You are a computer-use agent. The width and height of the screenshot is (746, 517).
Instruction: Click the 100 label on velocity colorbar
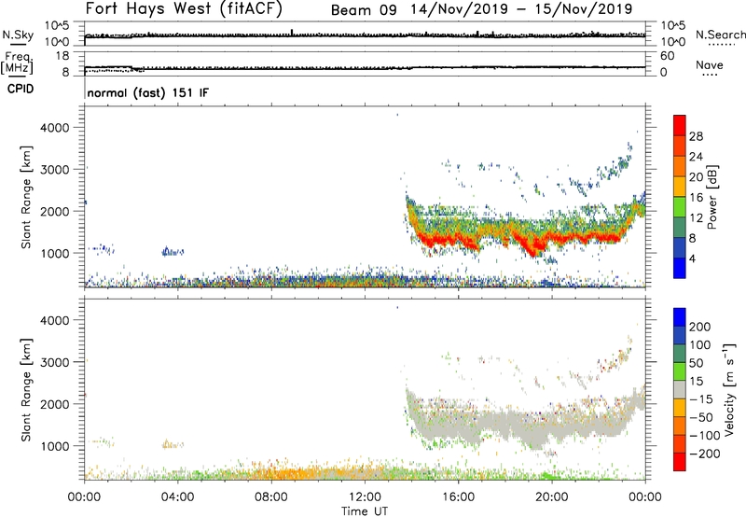(x=700, y=345)
